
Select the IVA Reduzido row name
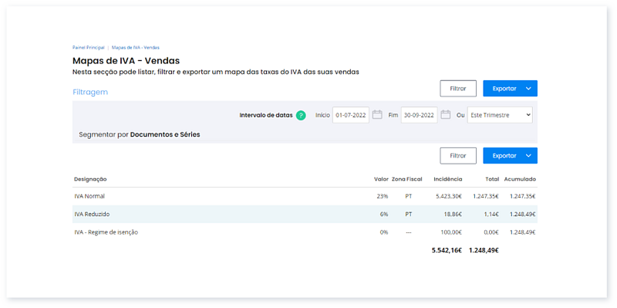(x=92, y=215)
